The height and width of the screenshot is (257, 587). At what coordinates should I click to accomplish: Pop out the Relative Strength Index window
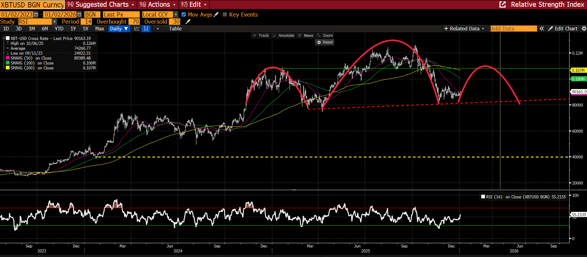coord(502,4)
